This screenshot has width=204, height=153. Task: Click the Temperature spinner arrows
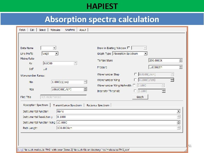[x=181, y=61]
